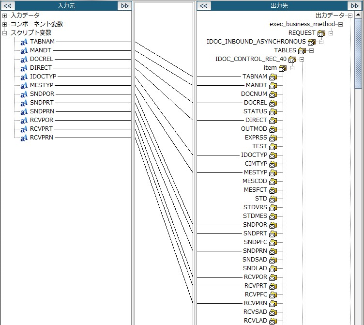Click right arrows button in 出力先 header
The width and height of the screenshot is (364, 325).
(355, 6)
